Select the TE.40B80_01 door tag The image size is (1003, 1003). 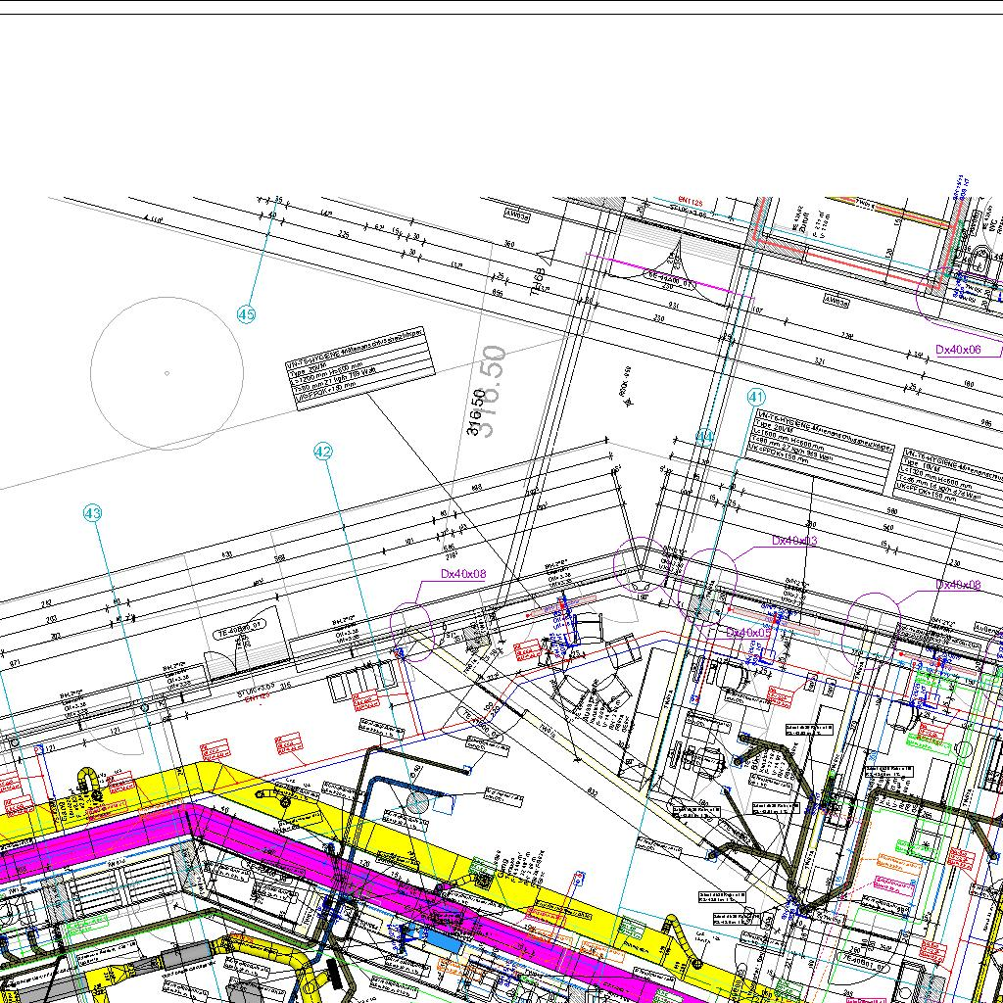coord(241,629)
